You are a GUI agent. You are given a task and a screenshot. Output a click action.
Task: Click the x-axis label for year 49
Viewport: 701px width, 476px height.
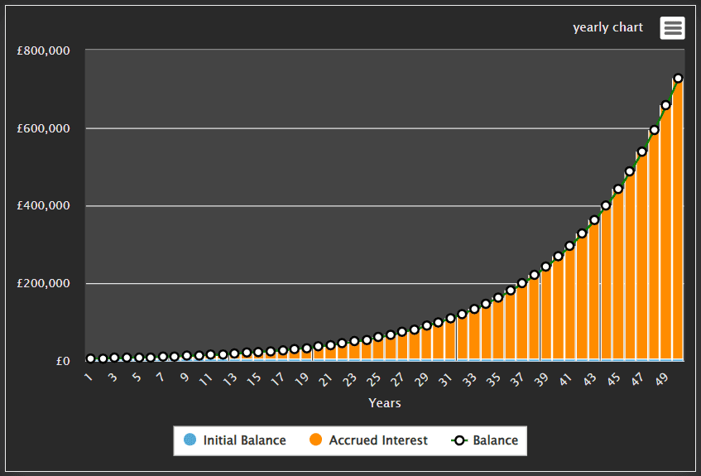661,380
